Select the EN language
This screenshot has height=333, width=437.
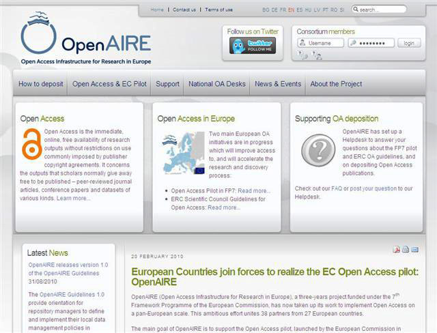tap(292, 10)
